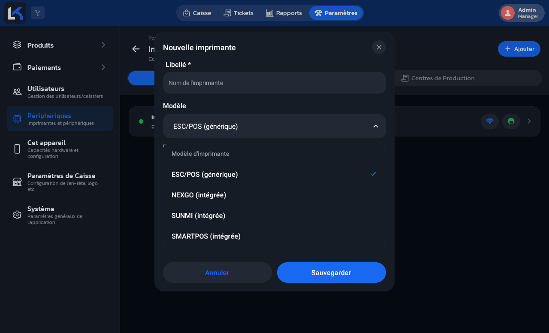Select SUNMI (intégrée) model option

[274, 215]
